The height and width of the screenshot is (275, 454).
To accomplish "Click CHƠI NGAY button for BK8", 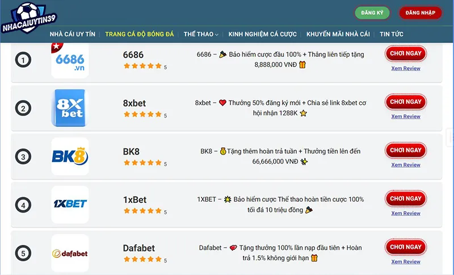I will pyautogui.click(x=406, y=150).
